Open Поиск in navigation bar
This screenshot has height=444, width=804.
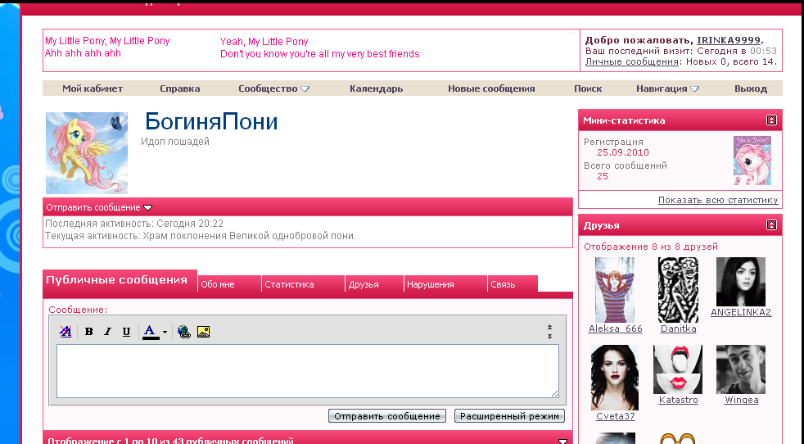588,88
